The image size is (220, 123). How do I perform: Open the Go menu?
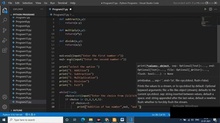pos(46,3)
